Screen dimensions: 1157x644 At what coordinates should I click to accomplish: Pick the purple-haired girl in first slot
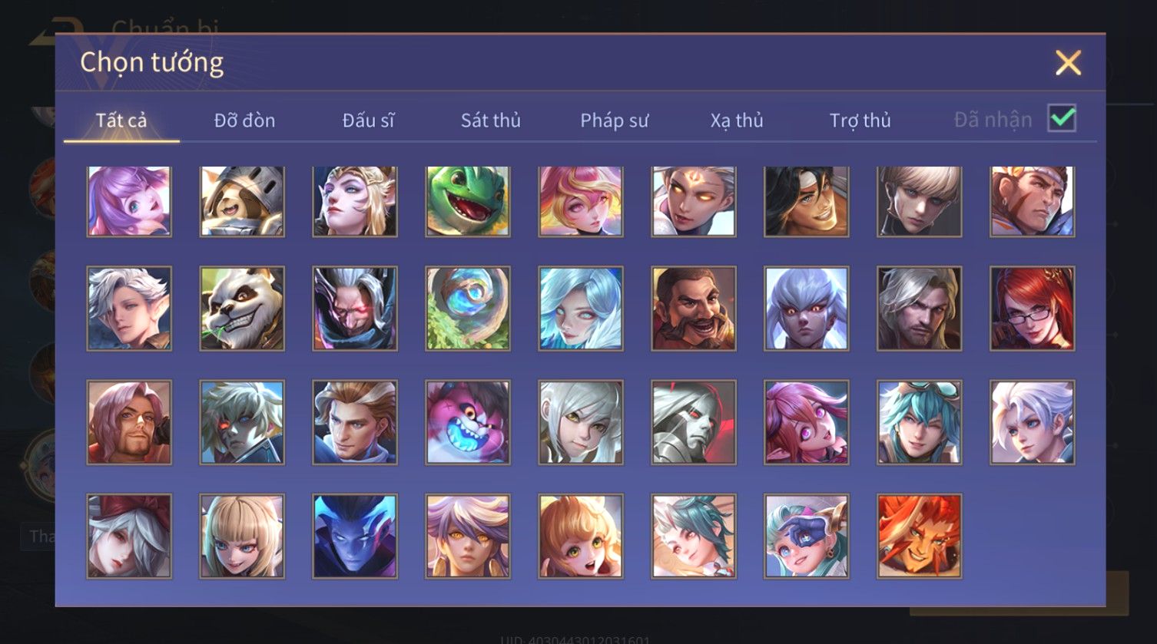pos(128,201)
